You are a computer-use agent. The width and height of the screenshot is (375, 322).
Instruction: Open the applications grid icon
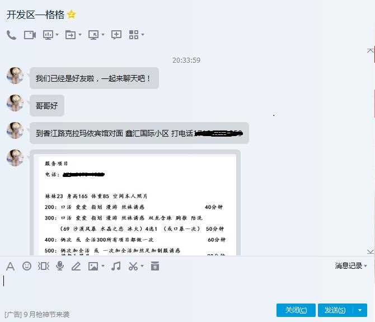[x=134, y=35]
